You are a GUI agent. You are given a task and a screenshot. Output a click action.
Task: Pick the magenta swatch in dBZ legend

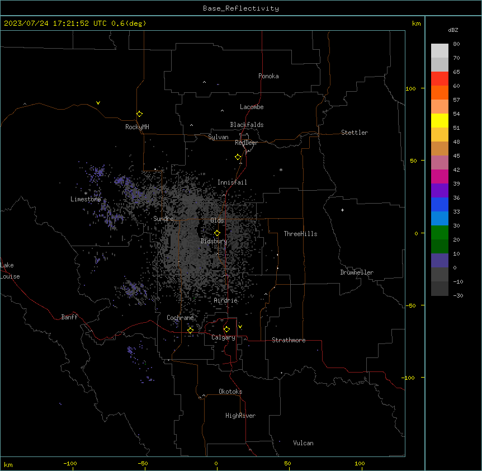click(x=440, y=176)
